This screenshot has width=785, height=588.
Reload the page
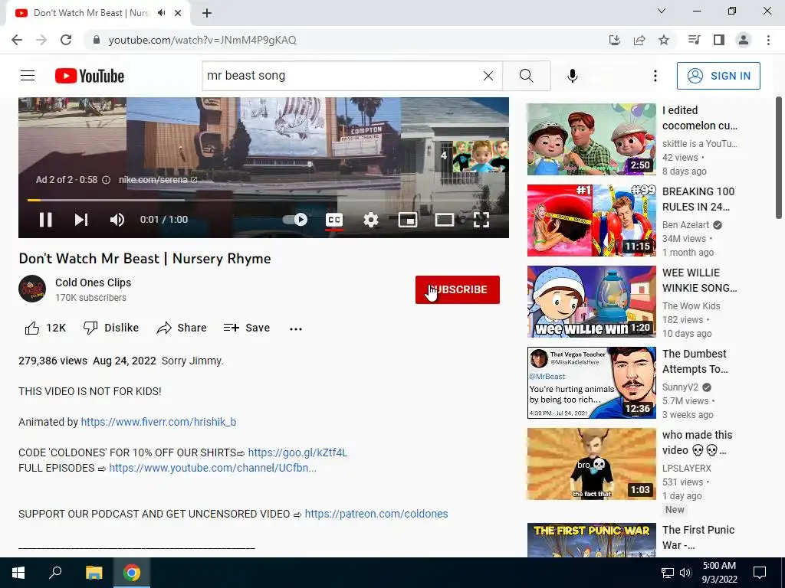66,40
